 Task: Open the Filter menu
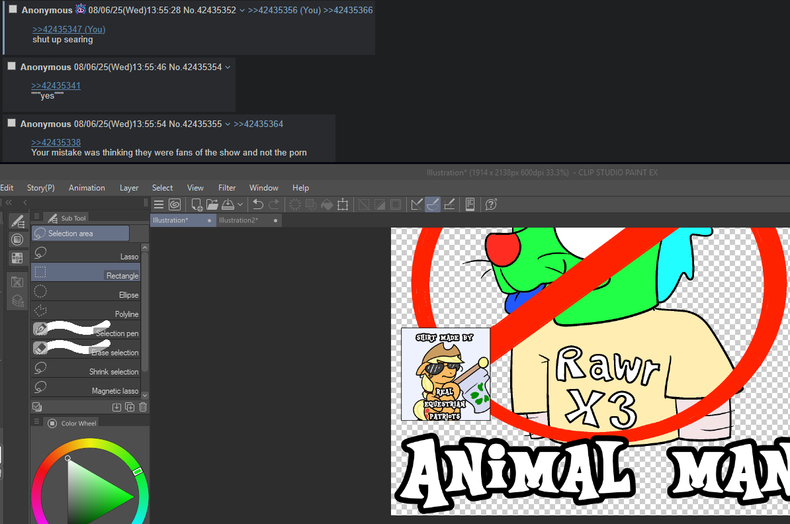point(227,188)
